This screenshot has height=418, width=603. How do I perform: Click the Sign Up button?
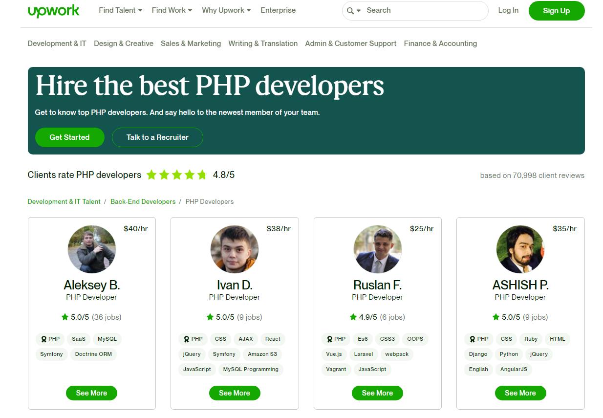[557, 11]
